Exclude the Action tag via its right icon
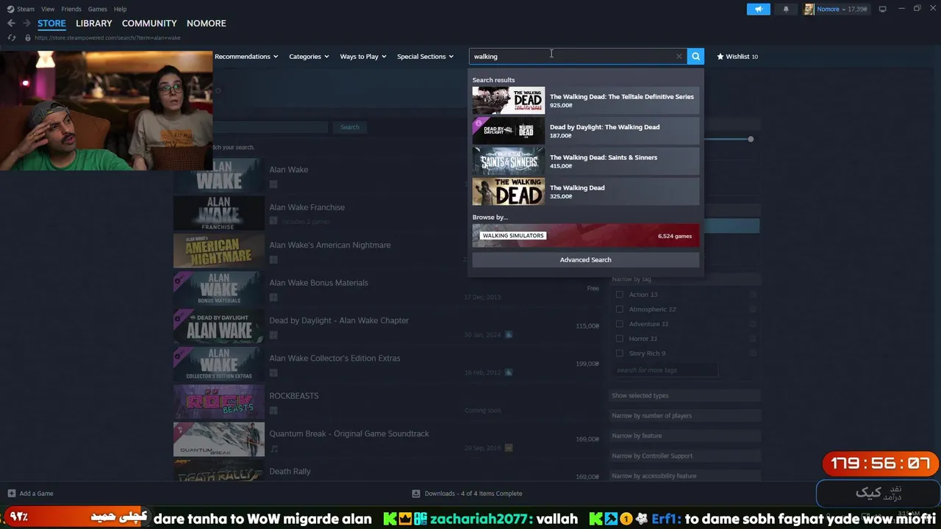Viewport: 941px width, 529px height. pyautogui.click(x=753, y=295)
